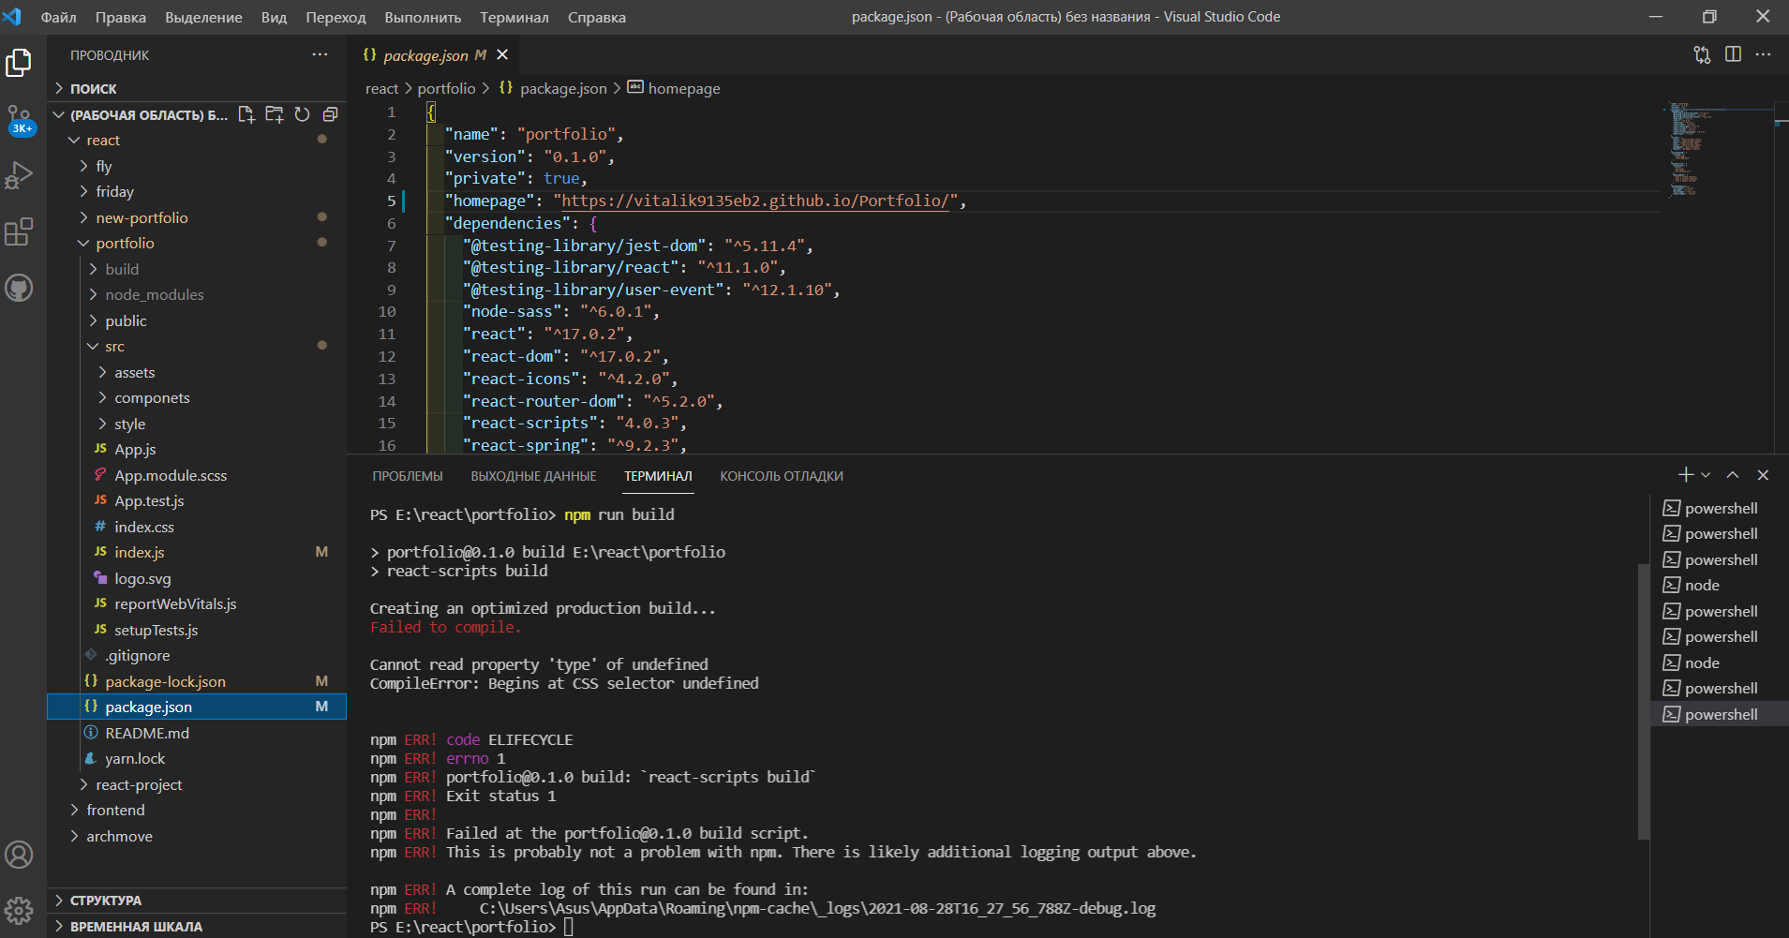Collapse the react folder
The width and height of the screenshot is (1789, 938).
[x=197, y=140]
